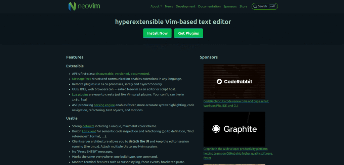Open the Sponsors nav link
Image resolution: width=344 pixels, height=165 pixels.
click(230, 6)
